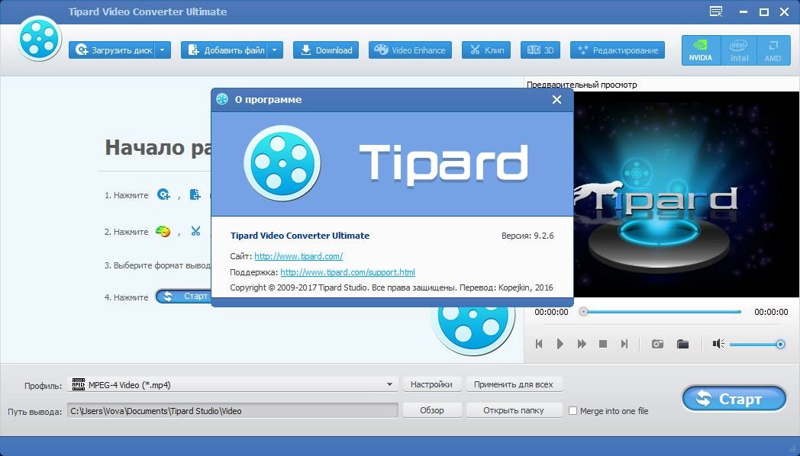Viewport: 800px width, 456px height.
Task: Click the Настройки button
Action: tap(431, 384)
